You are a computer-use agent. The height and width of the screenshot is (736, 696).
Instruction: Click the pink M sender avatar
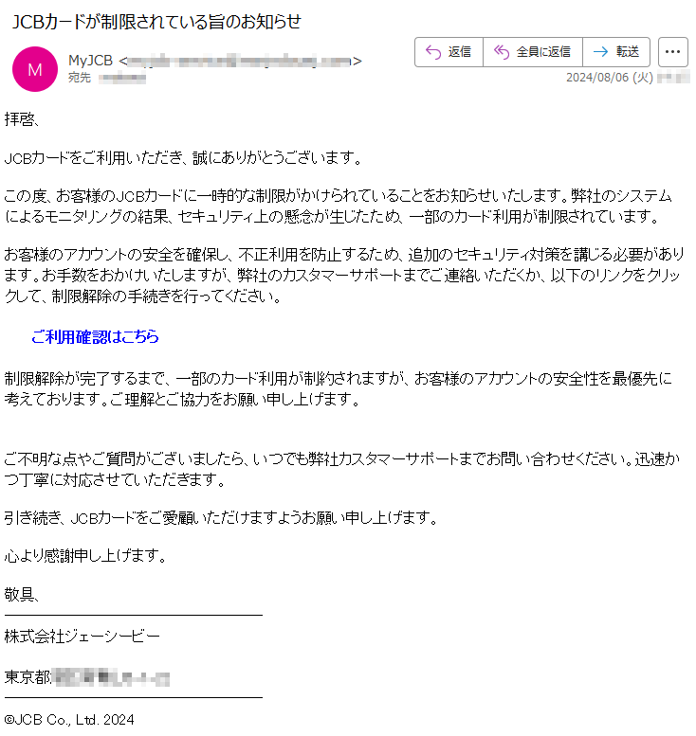pyautogui.click(x=35, y=69)
